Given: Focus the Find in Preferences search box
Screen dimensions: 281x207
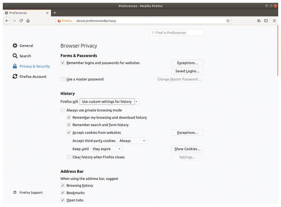Looking at the screenshot, I should (177, 33).
